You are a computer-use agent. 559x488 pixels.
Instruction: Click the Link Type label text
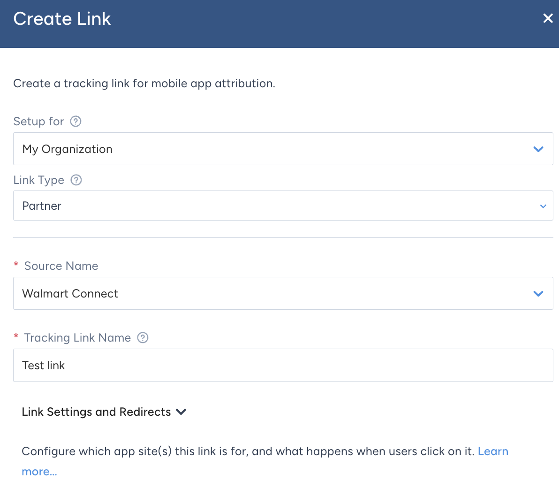pos(38,180)
